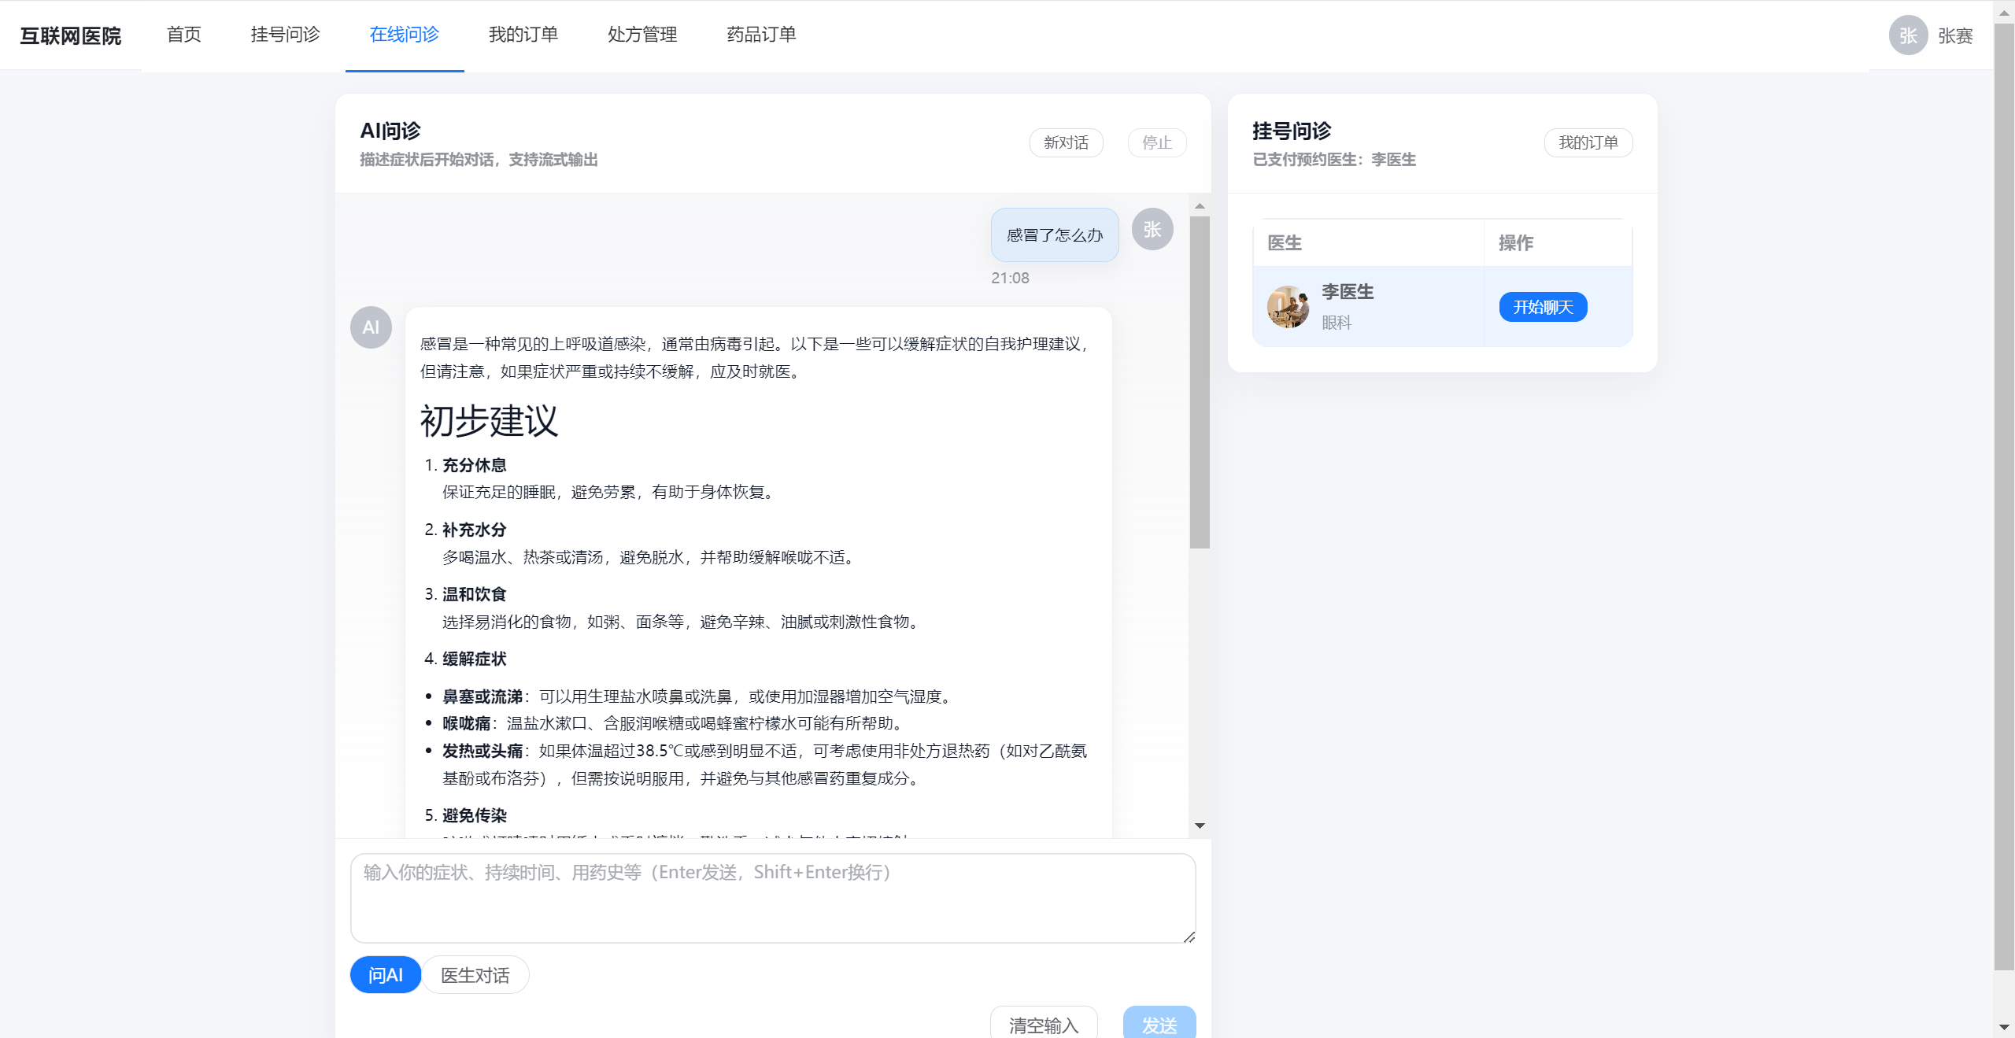This screenshot has width=2015, height=1038.
Task: Select the 问AI mode toggle
Action: click(386, 975)
